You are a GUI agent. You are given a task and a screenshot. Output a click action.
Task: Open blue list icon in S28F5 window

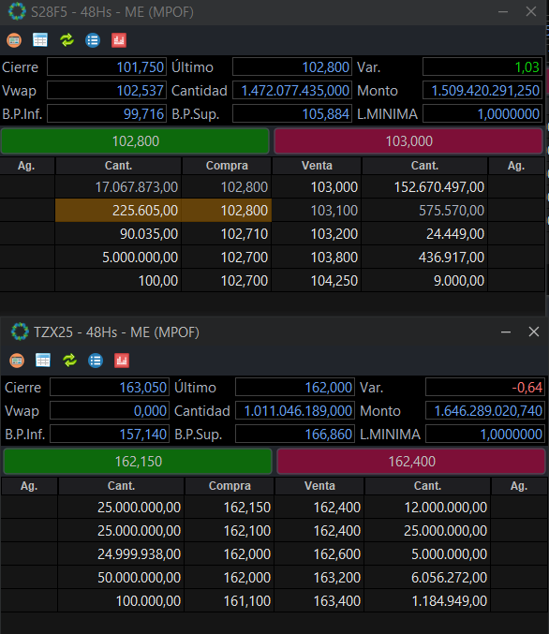[x=93, y=40]
